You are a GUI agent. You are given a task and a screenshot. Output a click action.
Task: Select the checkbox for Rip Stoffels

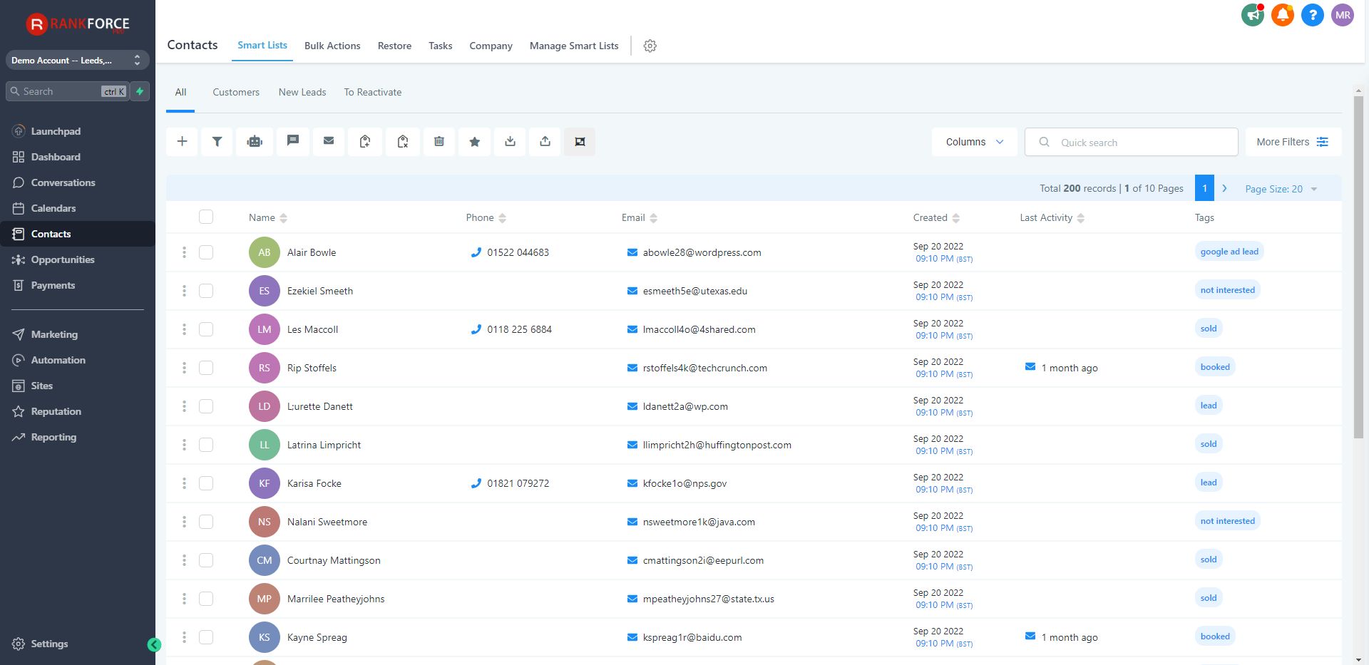(206, 368)
